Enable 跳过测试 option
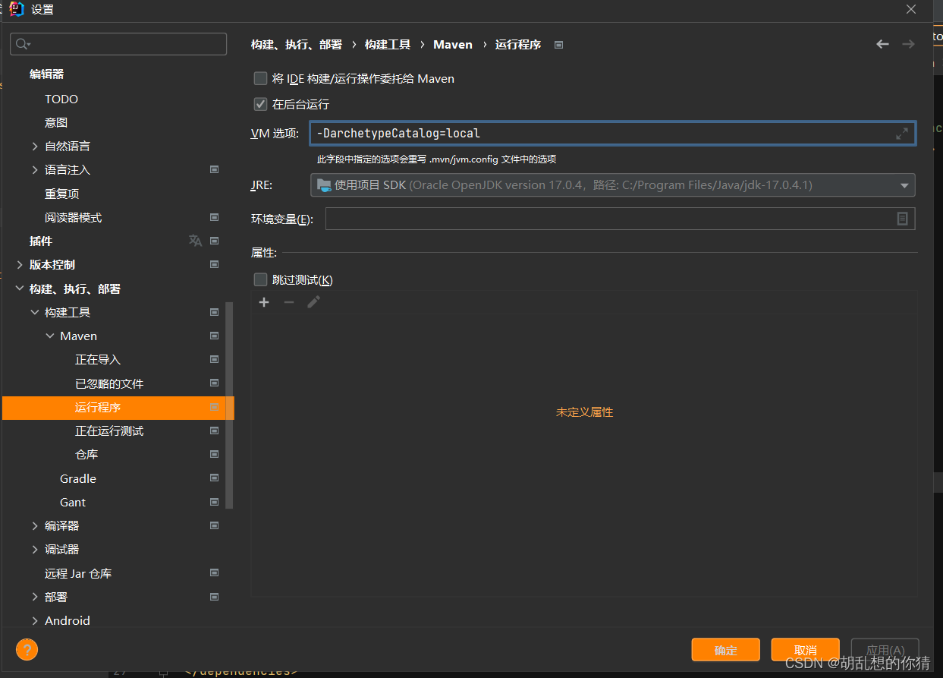The image size is (943, 678). [260, 279]
